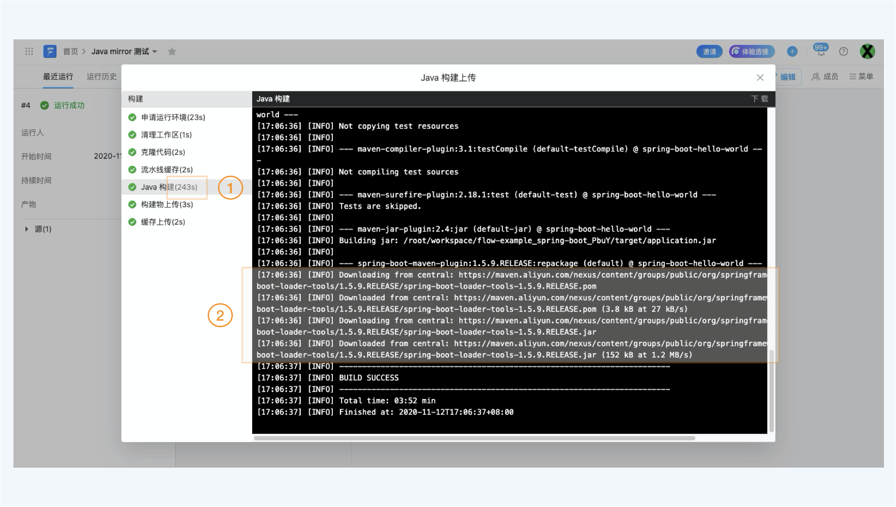Click the 邀请 invite button
This screenshot has height=507, width=896.
[x=709, y=51]
